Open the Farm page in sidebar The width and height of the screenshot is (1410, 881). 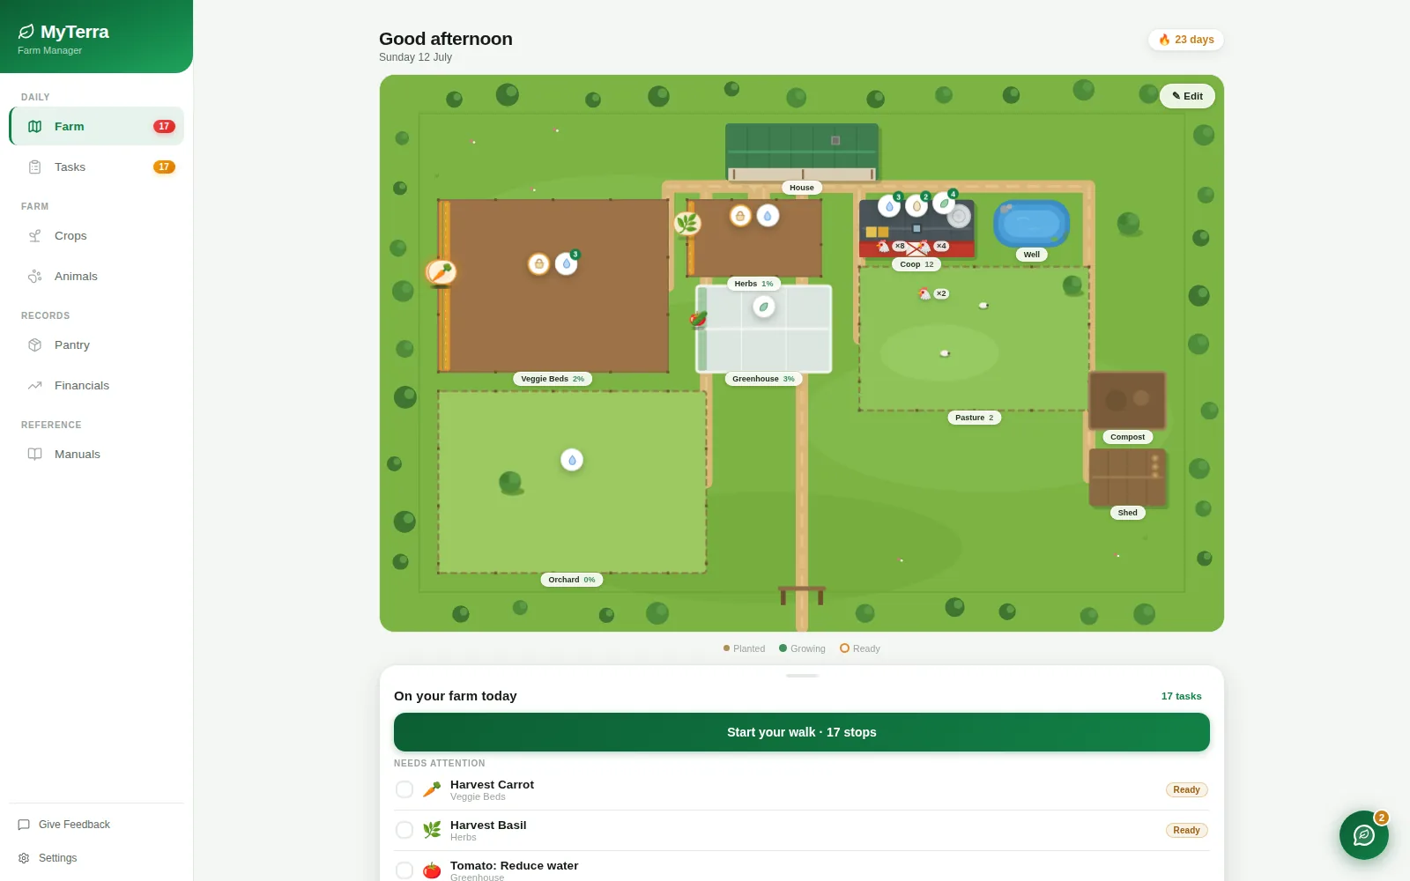pos(97,126)
